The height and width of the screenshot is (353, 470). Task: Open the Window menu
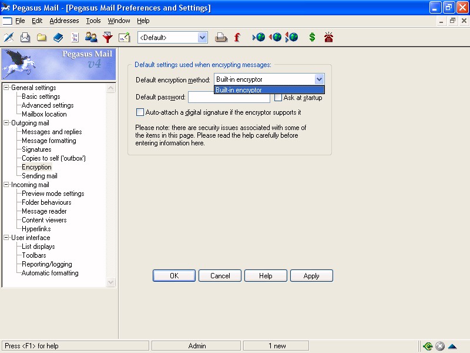[119, 21]
